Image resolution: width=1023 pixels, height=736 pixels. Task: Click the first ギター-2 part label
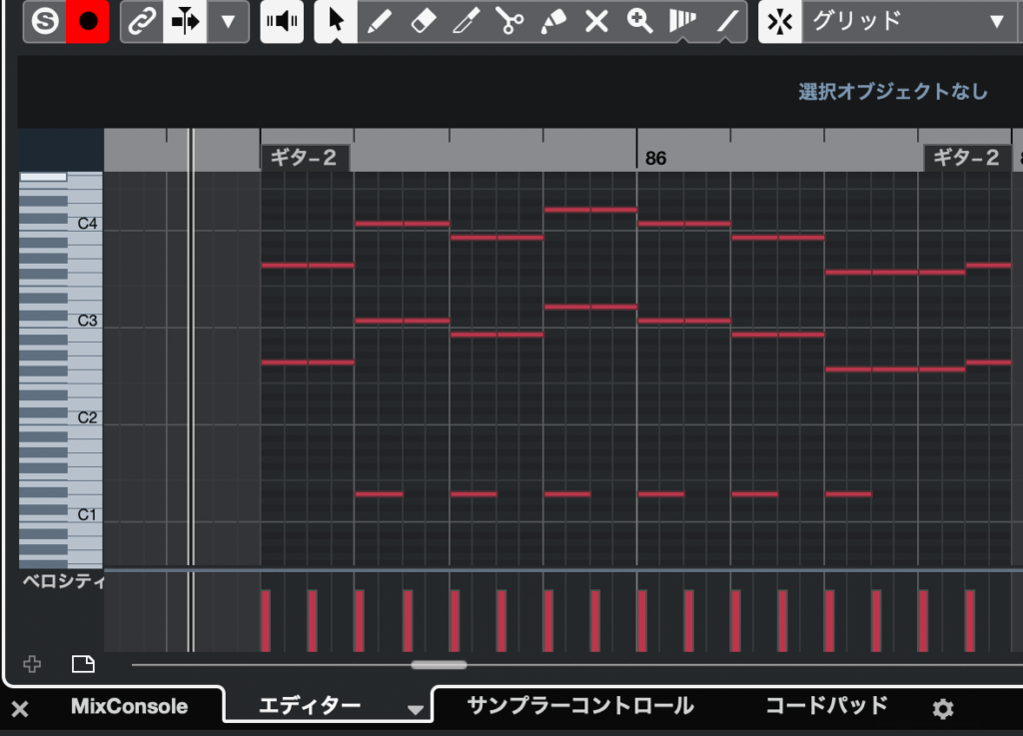[x=305, y=158]
